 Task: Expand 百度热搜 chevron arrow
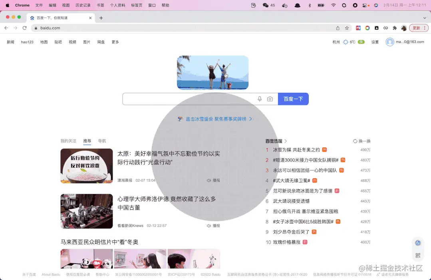(286, 141)
